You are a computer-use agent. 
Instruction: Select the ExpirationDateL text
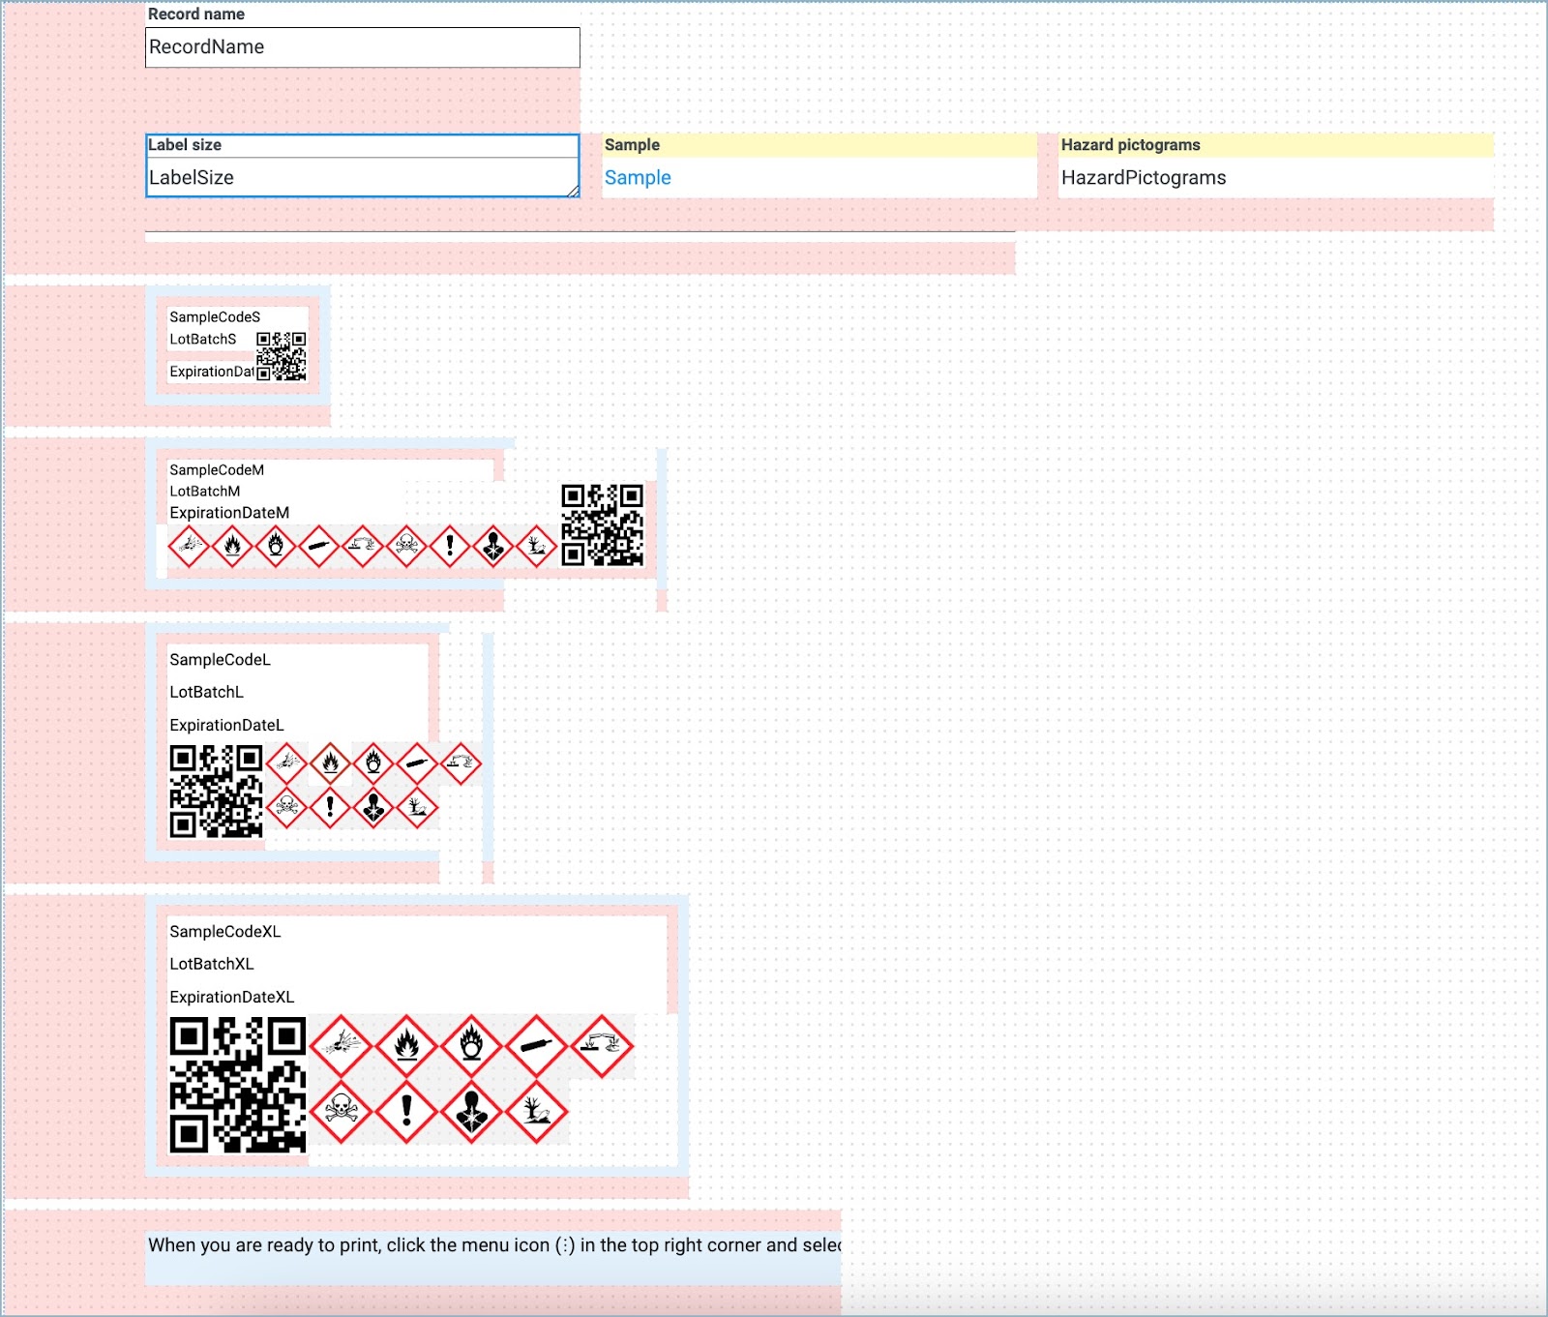tap(227, 726)
